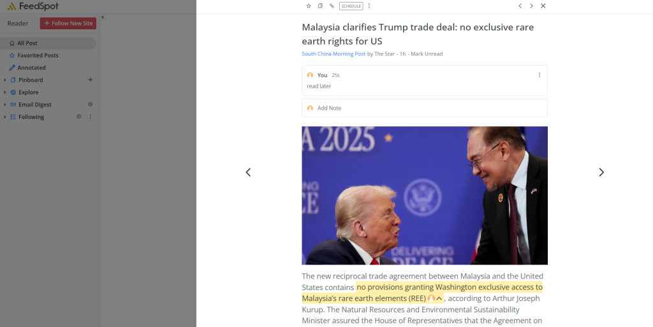Open options menu for the 'read later' note
653x327 pixels.
[x=539, y=75]
